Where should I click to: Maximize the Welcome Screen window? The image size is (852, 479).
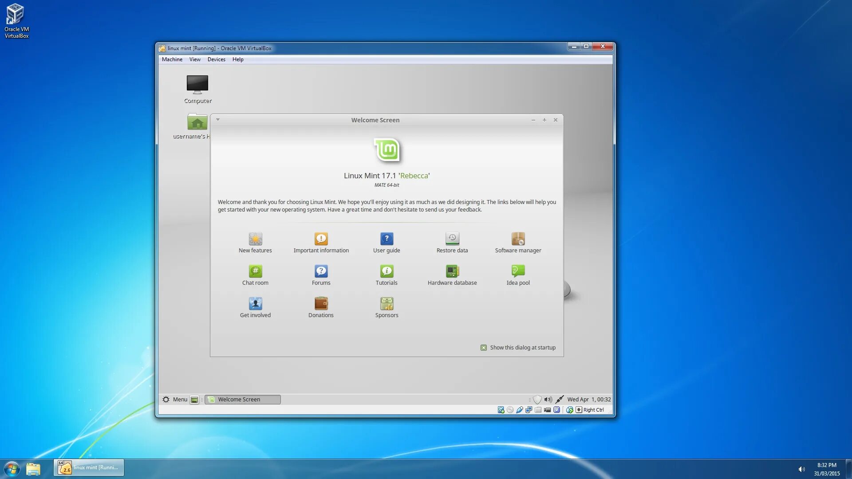point(544,120)
